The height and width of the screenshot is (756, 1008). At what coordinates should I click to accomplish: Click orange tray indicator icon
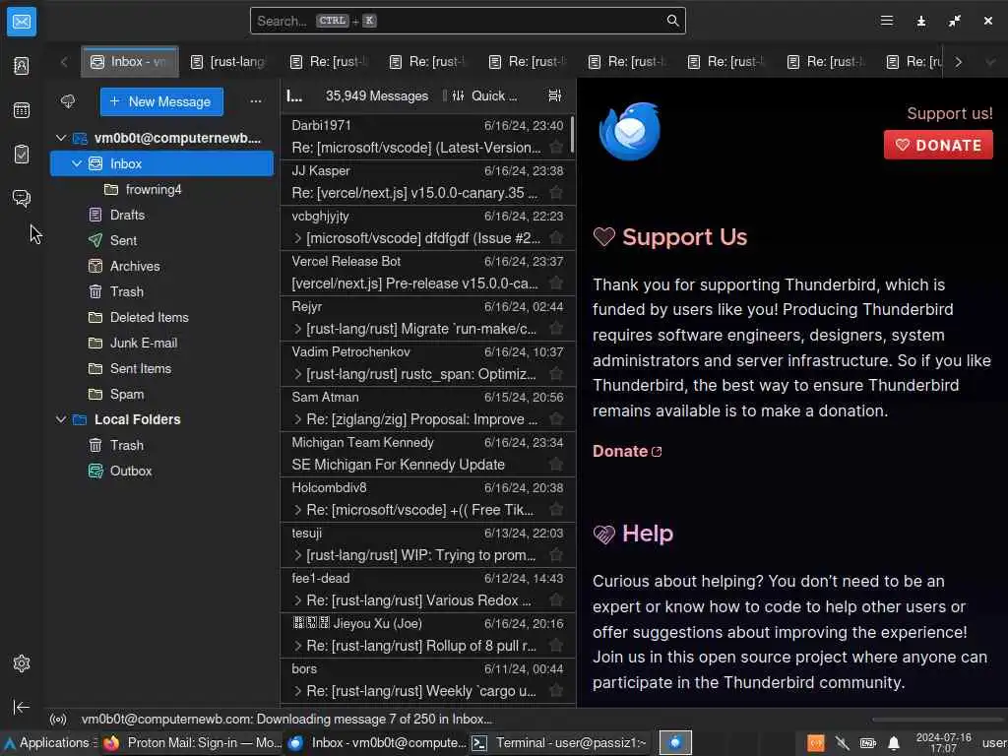coord(815,743)
